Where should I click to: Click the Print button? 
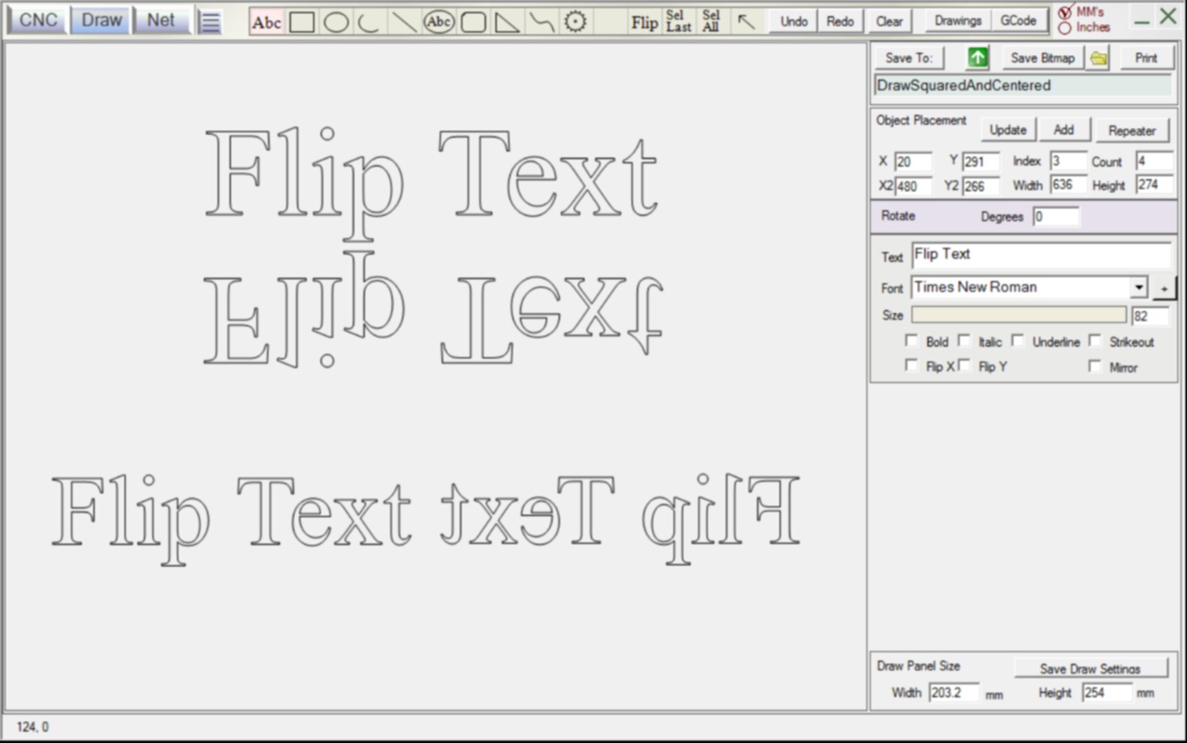(1146, 58)
